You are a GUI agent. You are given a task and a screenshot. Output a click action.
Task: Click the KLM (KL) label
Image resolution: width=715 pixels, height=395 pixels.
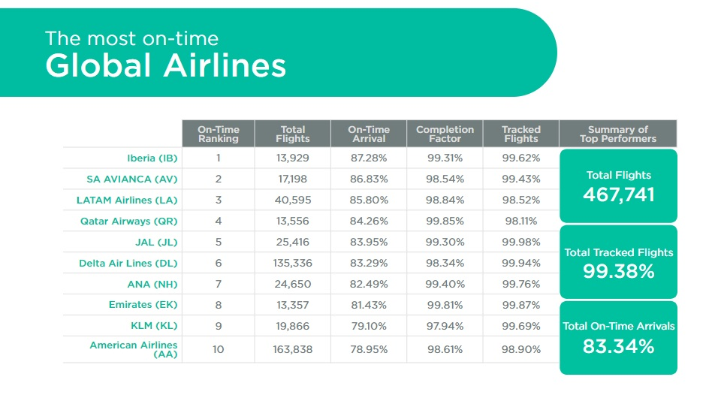click(154, 326)
